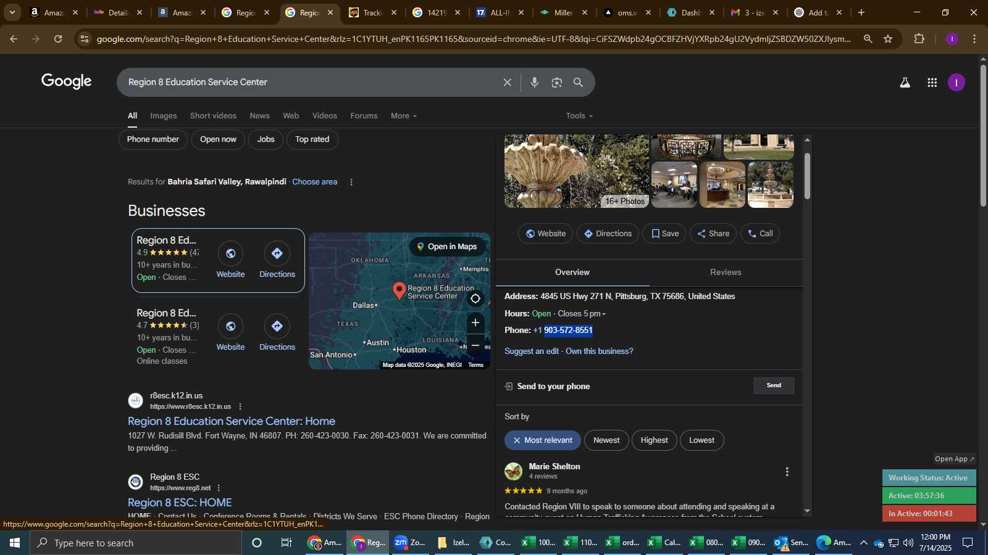Open three-dot menu for reg8.net result

point(219,488)
